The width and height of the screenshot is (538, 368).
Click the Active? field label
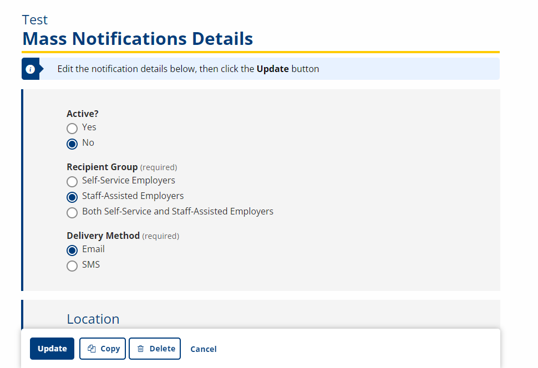tap(83, 114)
